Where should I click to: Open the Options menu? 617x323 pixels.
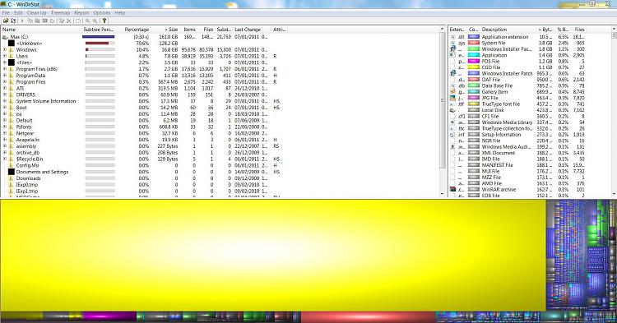coord(102,13)
